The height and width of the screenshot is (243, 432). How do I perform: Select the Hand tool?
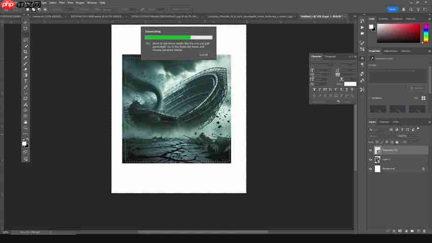pyautogui.click(x=26, y=122)
